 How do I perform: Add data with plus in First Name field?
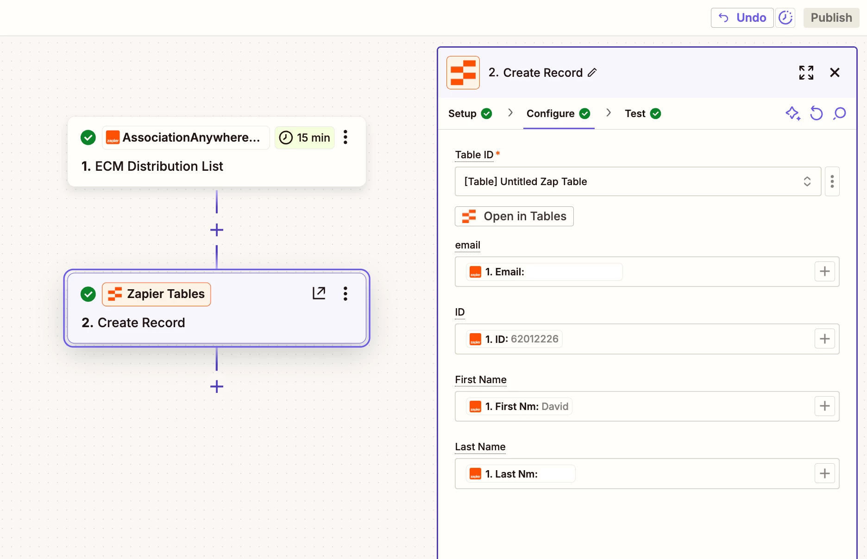[x=825, y=406]
